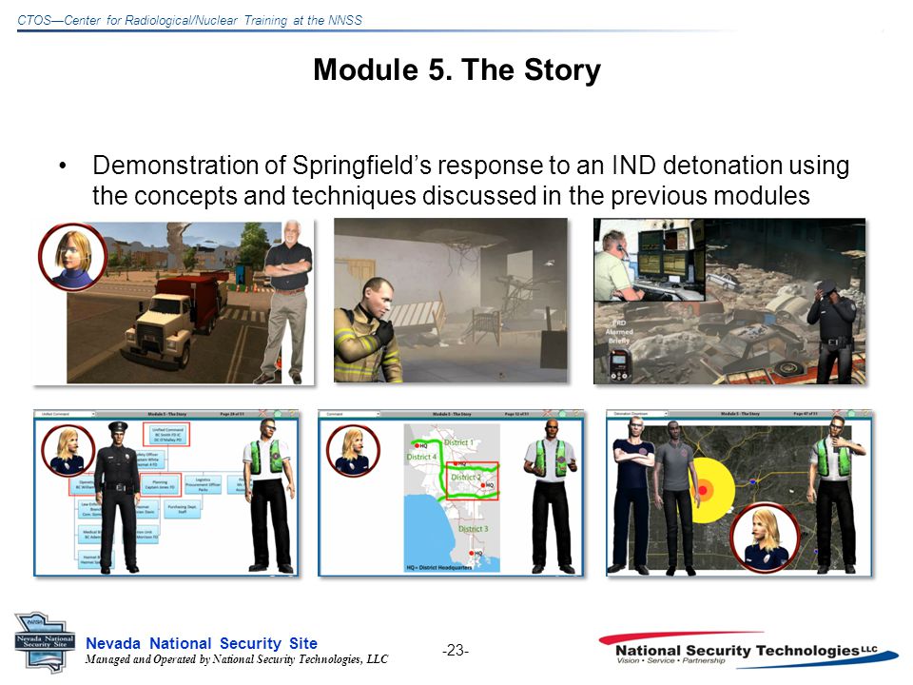Viewport: 913px width, 685px height.
Task: Click the National Security Technologies LLC logo
Action: (748, 650)
